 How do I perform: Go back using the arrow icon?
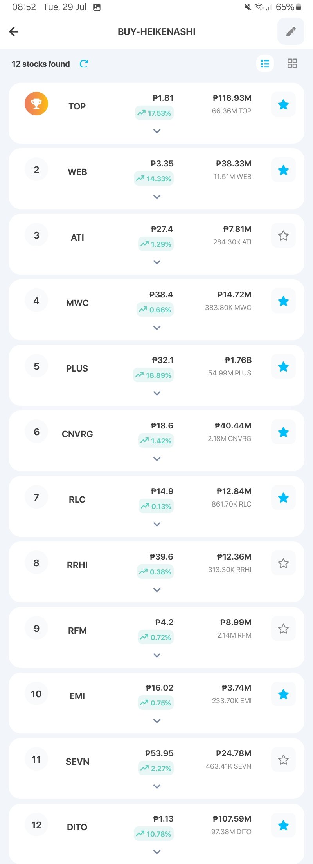[14, 31]
